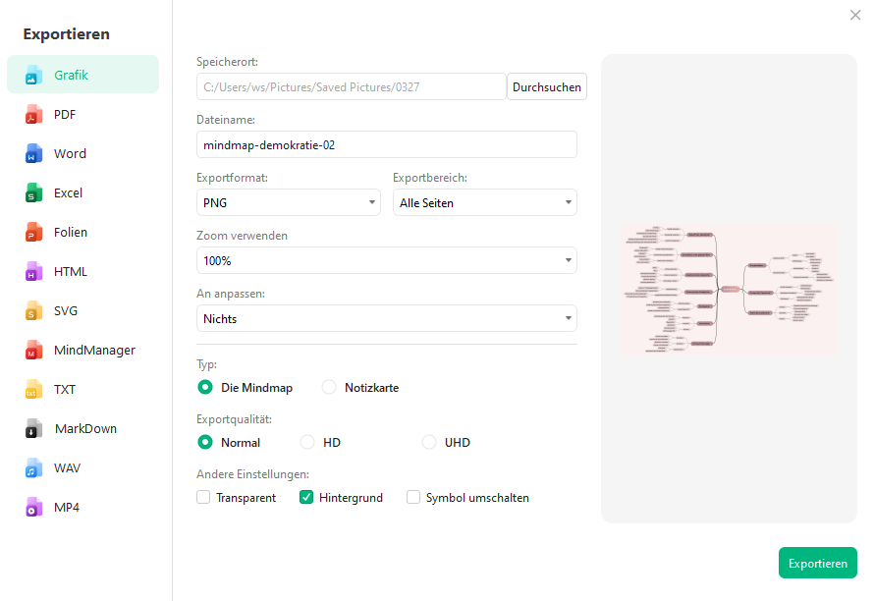Expand the Exportbereich Alle Seiten dropdown
874x601 pixels.
484,203
